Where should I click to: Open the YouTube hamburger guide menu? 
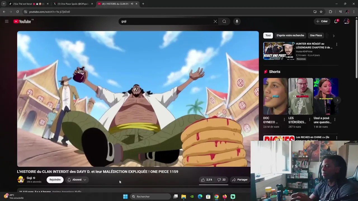(x=7, y=21)
